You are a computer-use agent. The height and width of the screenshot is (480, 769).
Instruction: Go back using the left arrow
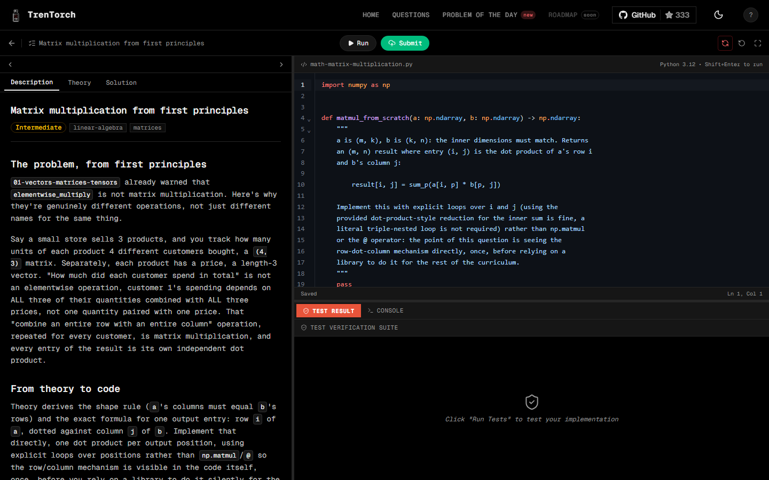12,43
